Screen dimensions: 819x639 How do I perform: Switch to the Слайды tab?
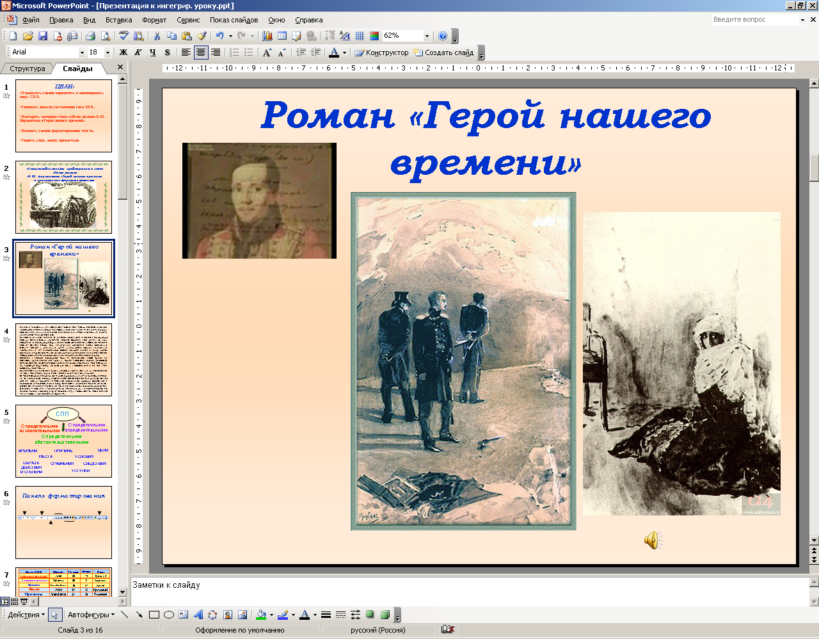(x=77, y=69)
